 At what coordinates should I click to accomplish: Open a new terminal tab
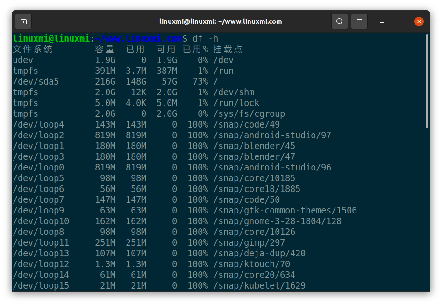(23, 21)
